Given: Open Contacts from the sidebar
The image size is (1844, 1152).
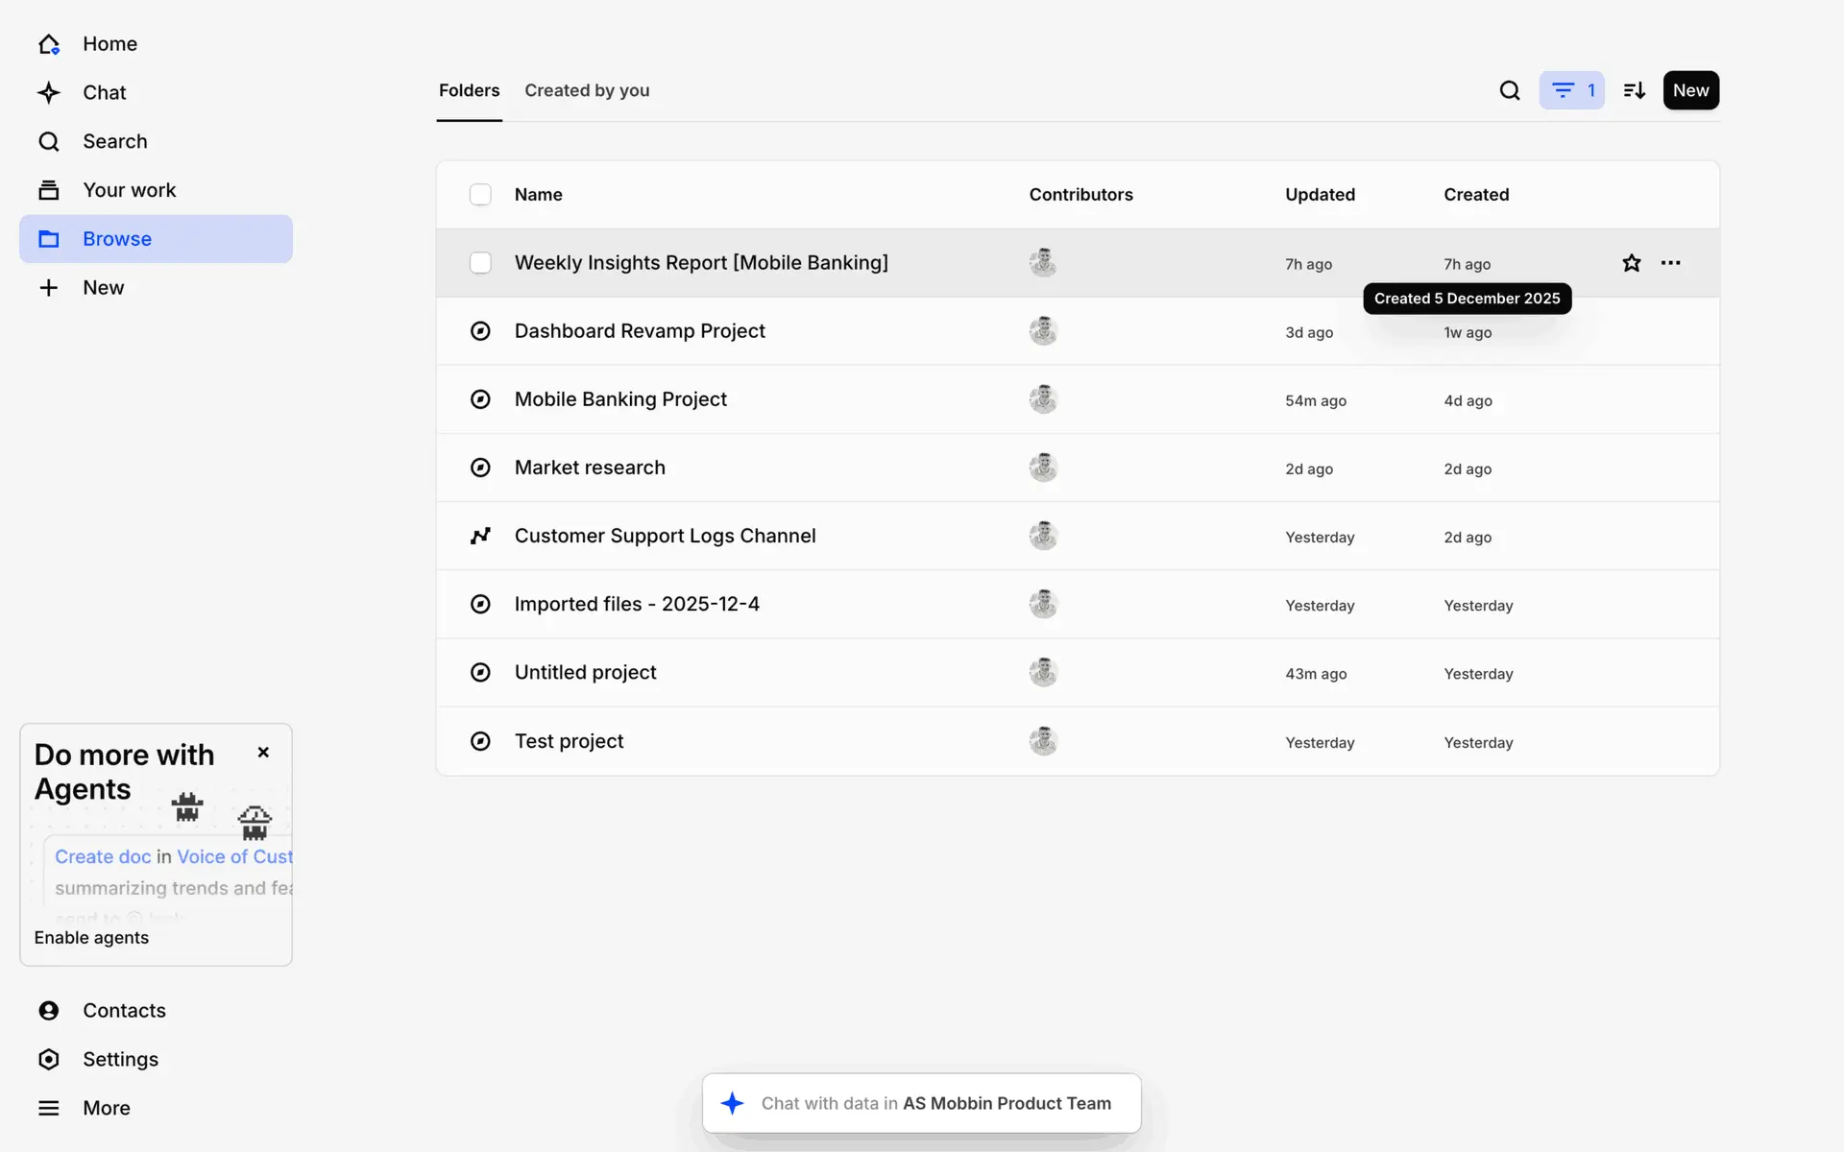Looking at the screenshot, I should pyautogui.click(x=123, y=1010).
